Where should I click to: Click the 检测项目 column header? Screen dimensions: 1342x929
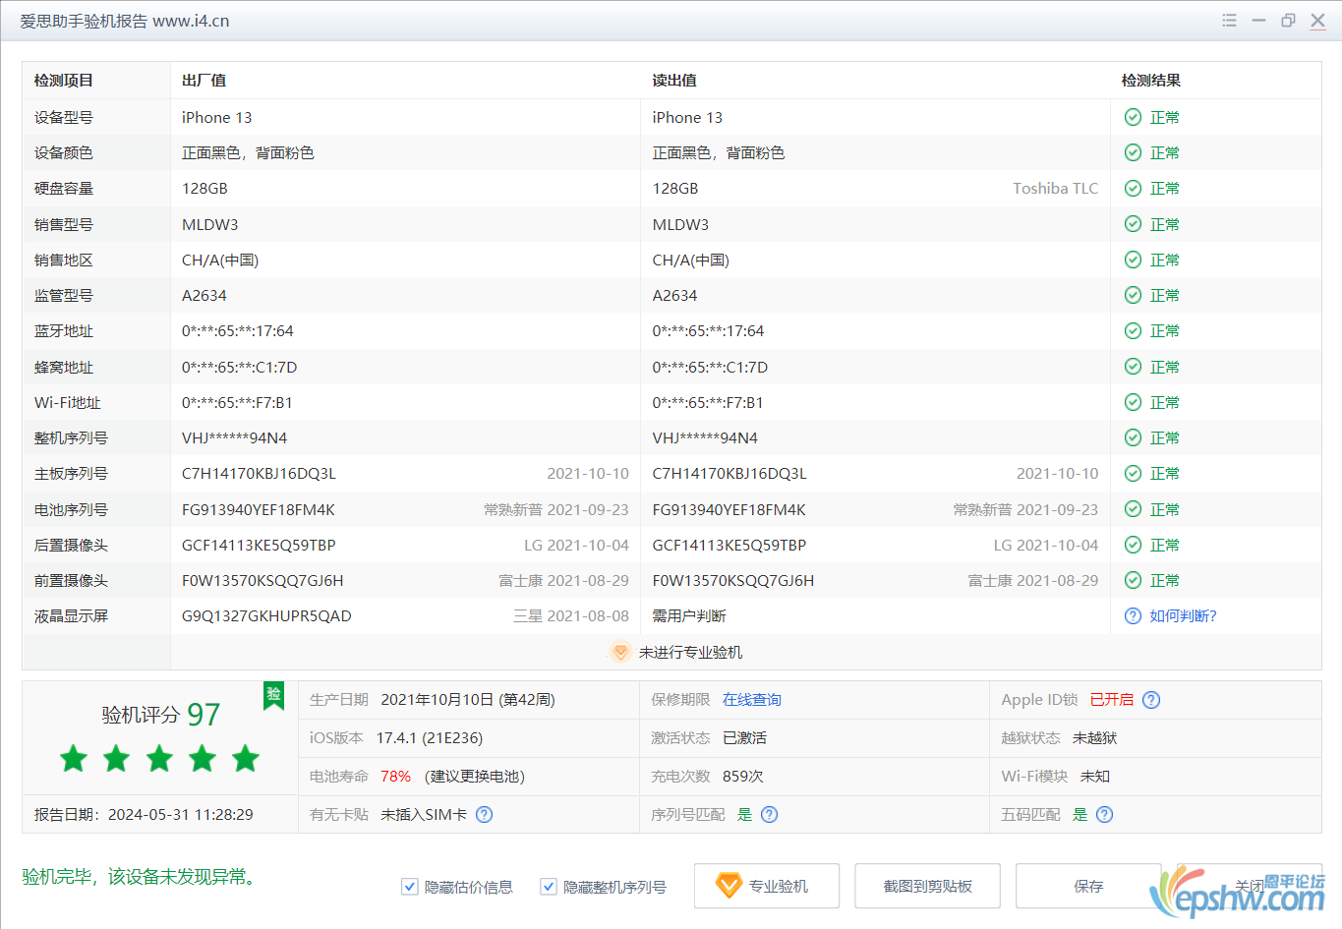click(x=64, y=81)
